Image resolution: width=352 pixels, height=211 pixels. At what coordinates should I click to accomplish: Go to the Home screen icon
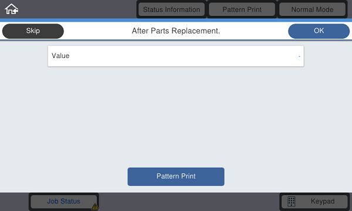point(12,9)
